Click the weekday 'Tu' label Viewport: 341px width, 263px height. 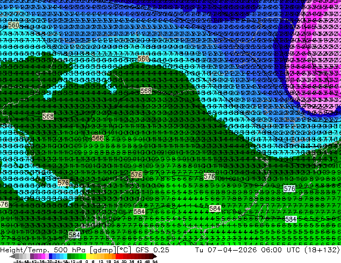coord(199,250)
